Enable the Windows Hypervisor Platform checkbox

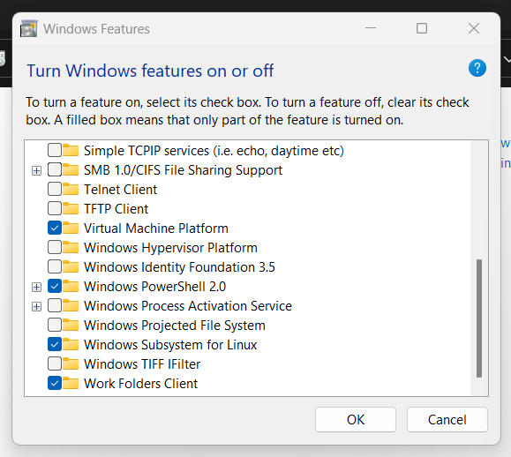(55, 248)
